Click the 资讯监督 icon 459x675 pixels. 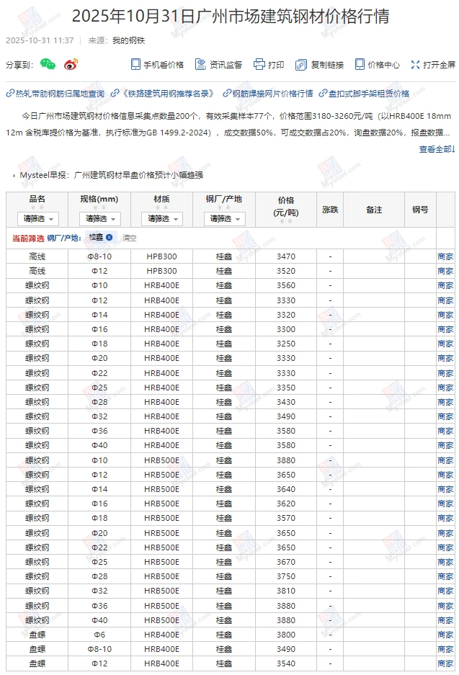[200, 65]
